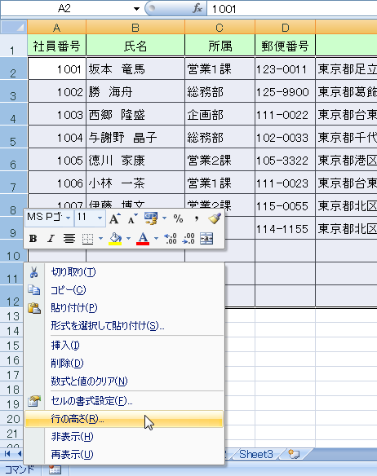Click Increase Decimal icon in mini toolbar

[171, 239]
